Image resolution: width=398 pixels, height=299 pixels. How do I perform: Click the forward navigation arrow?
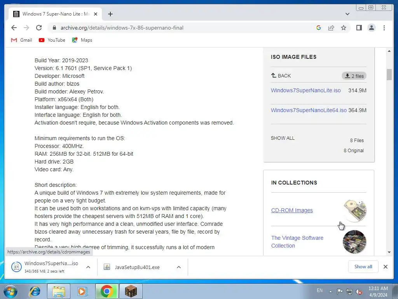pyautogui.click(x=26, y=28)
